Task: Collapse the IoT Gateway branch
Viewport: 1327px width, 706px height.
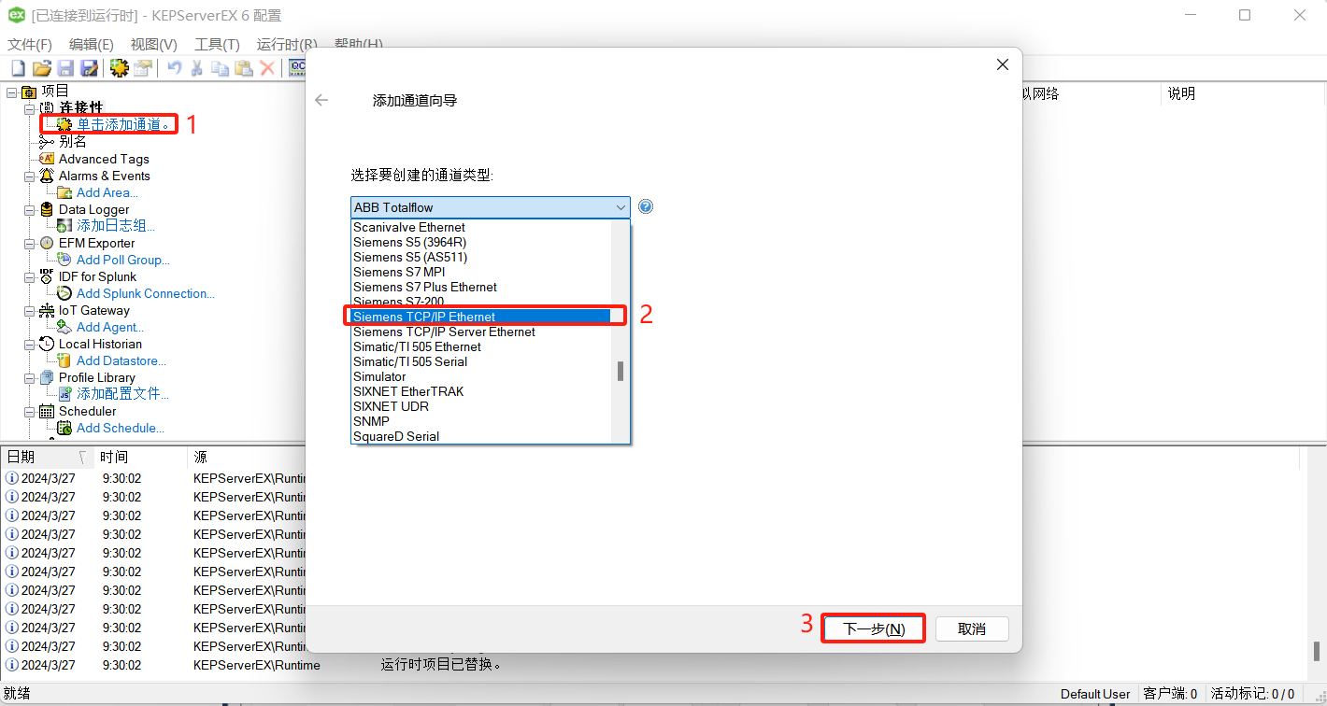Action: [x=29, y=310]
